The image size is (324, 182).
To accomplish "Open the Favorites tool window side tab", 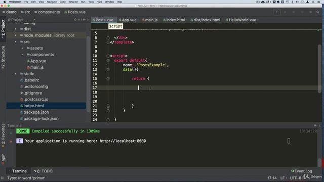I will tap(3, 135).
